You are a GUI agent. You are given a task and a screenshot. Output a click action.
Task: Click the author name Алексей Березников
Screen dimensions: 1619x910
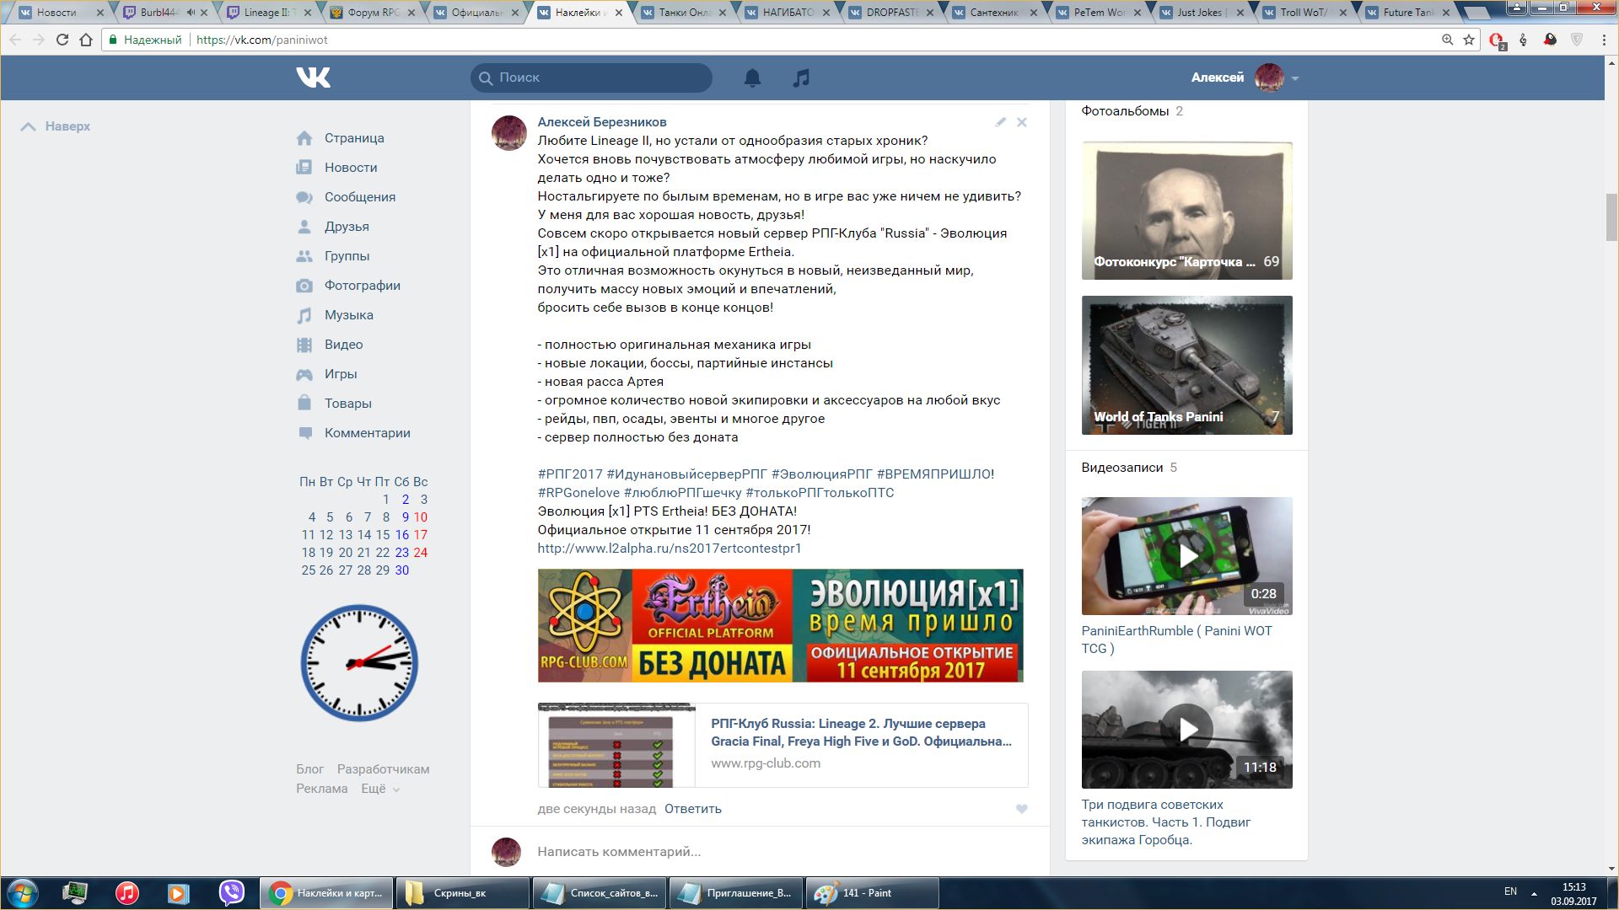coord(602,122)
